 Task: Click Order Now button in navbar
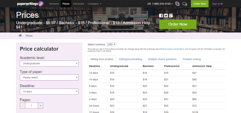point(200,4)
